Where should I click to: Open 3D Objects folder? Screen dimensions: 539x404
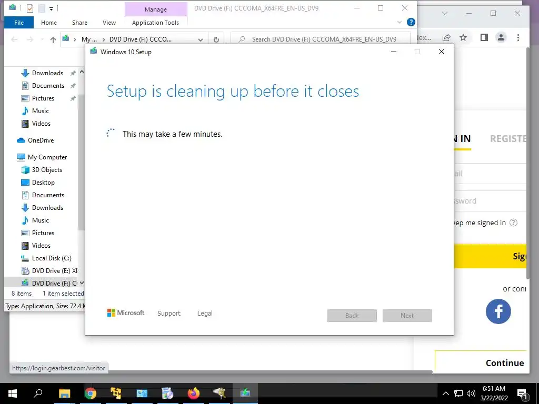pyautogui.click(x=47, y=170)
